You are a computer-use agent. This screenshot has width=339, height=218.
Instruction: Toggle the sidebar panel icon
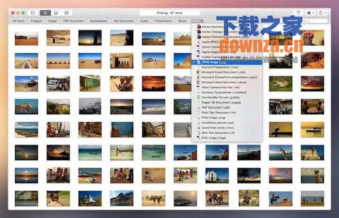tap(33, 13)
